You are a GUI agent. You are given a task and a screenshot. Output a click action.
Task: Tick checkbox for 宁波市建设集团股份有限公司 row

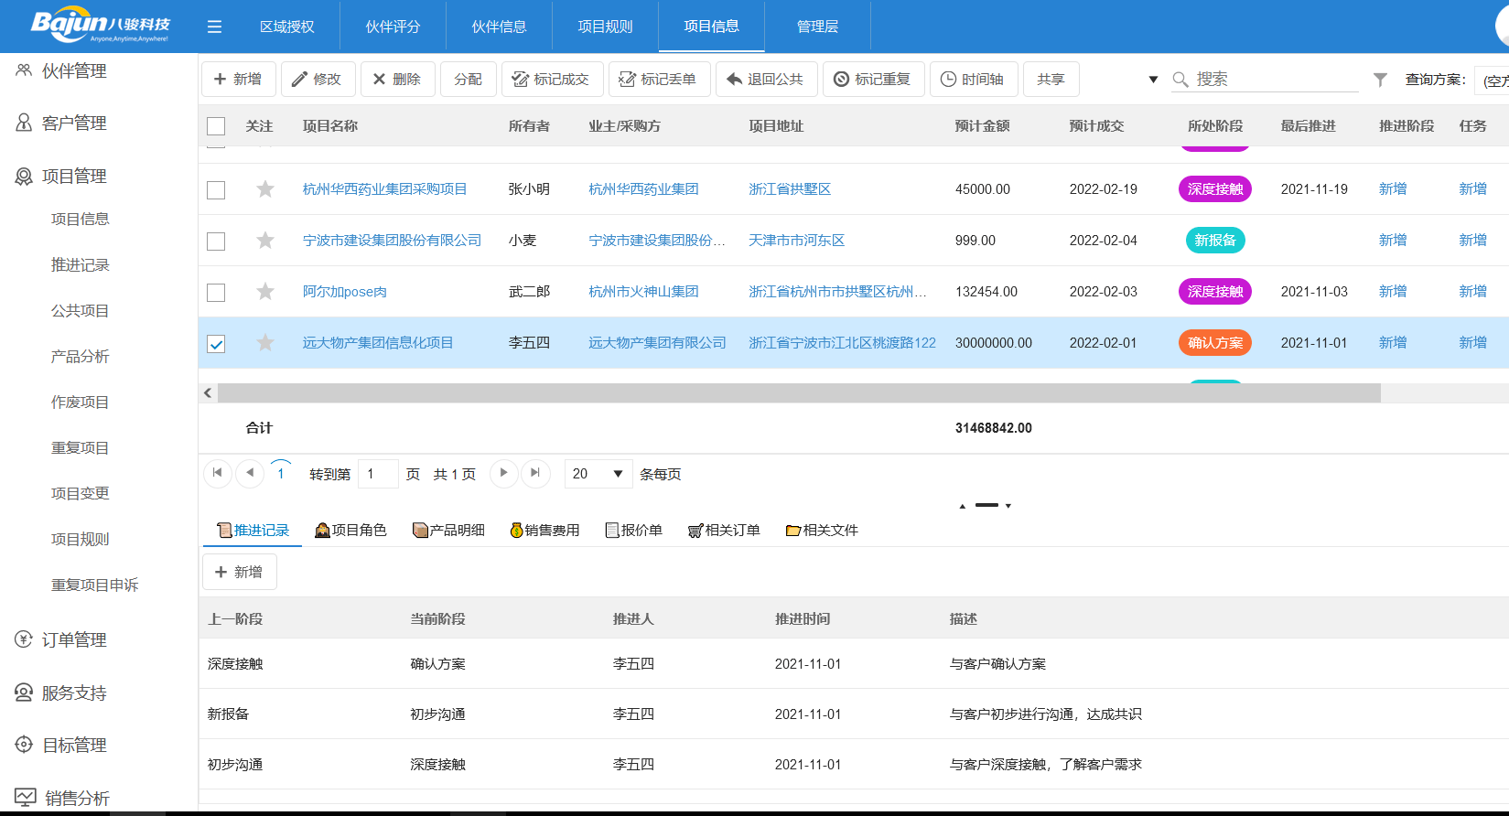[x=216, y=242]
